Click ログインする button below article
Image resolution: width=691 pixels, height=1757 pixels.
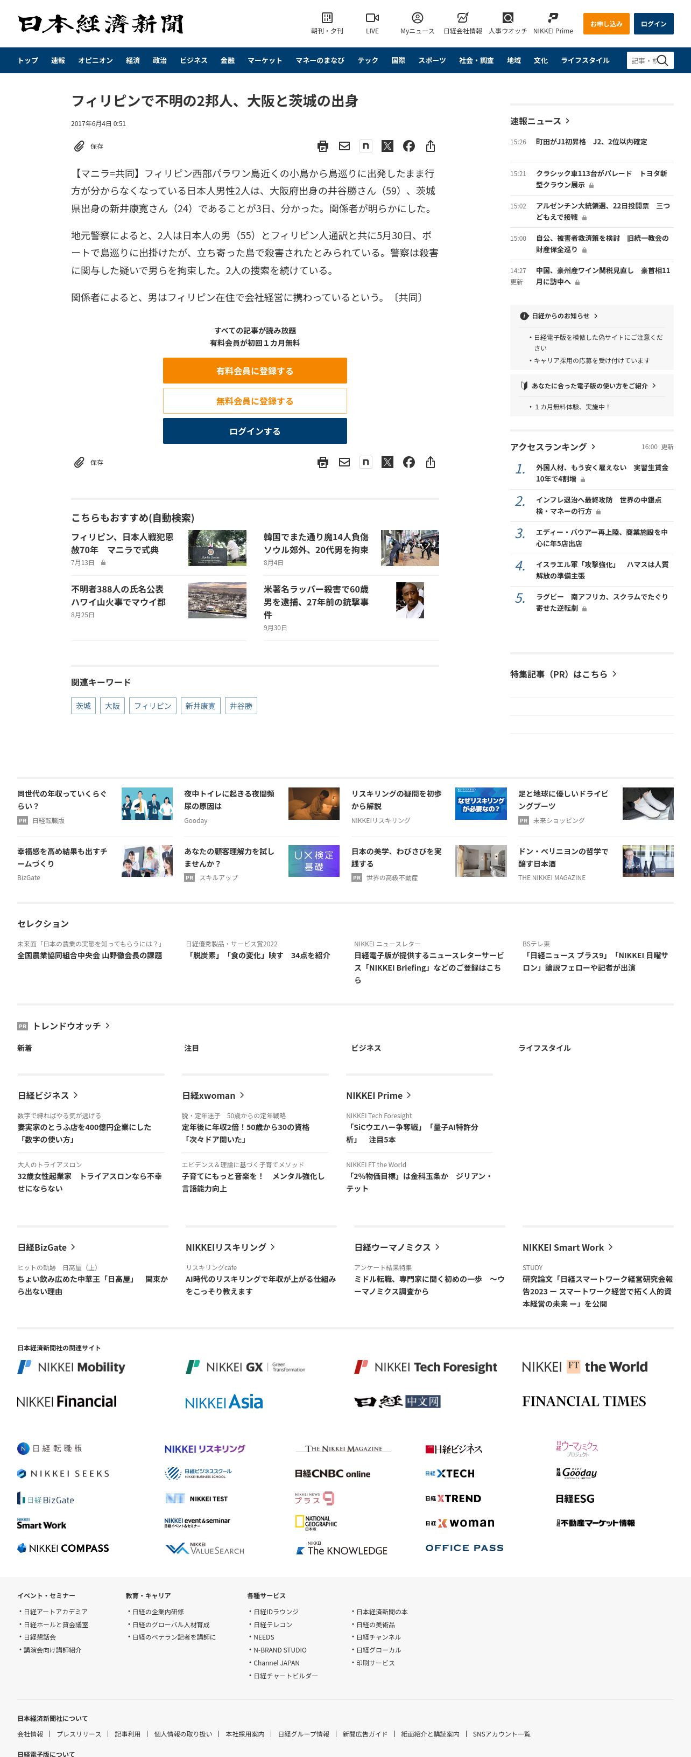255,431
